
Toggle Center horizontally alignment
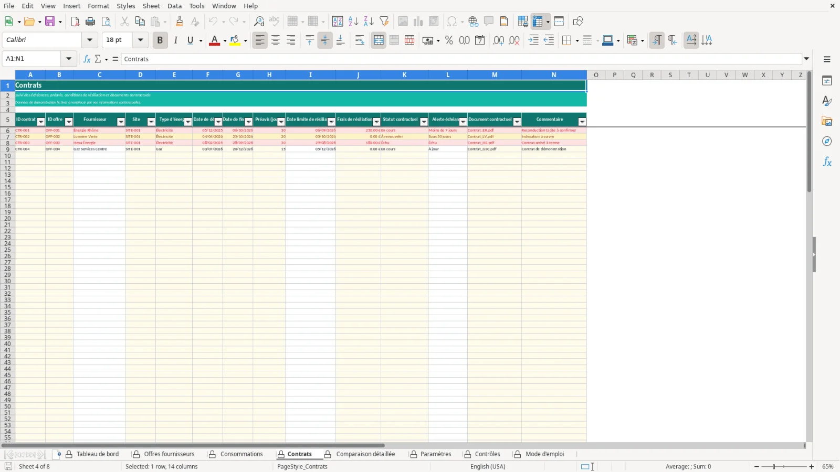[x=276, y=40]
